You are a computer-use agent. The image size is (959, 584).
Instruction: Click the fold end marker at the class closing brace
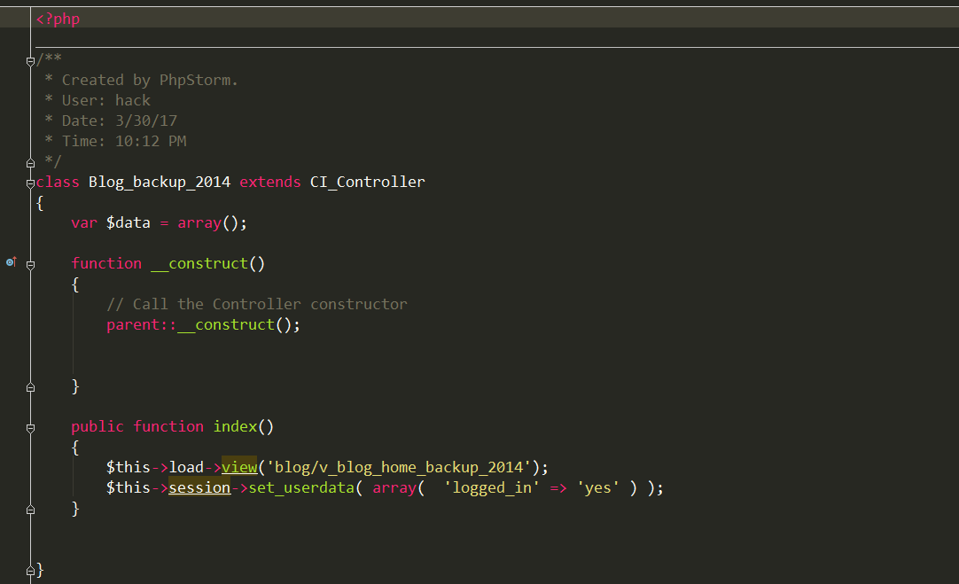31,570
